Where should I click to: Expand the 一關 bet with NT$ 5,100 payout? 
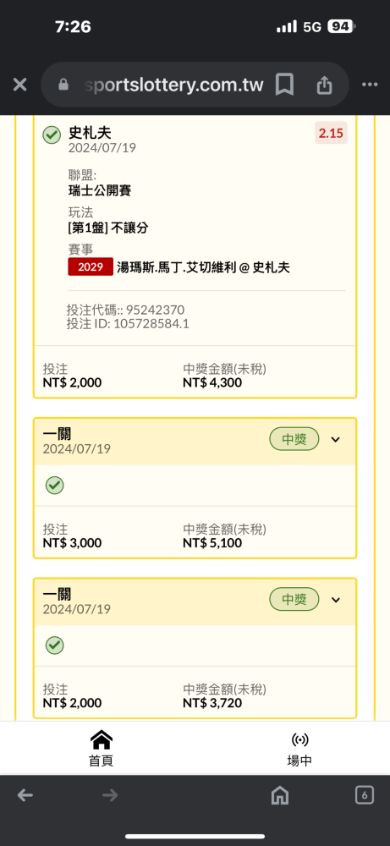(336, 440)
